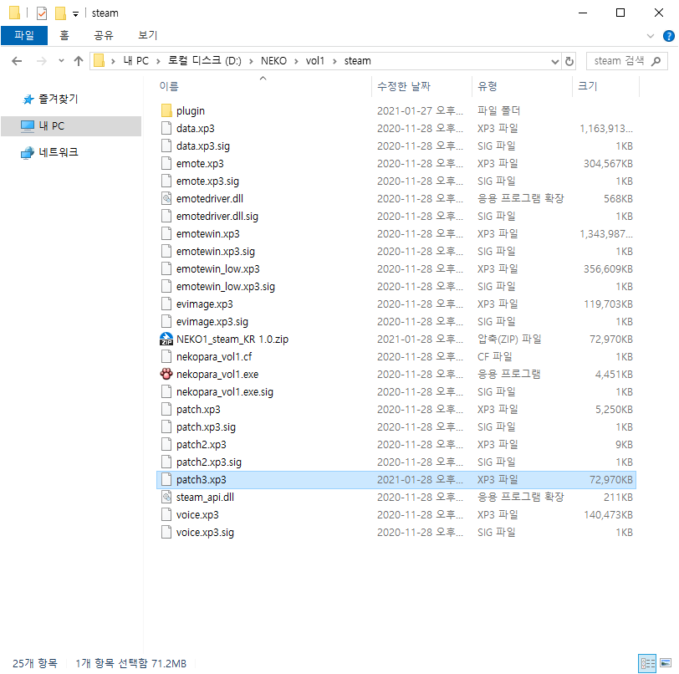Open the 공유 ribbon tab

pyautogui.click(x=104, y=35)
